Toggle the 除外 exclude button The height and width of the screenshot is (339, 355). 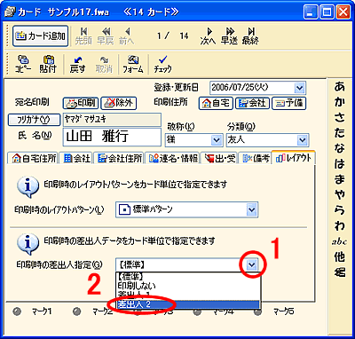[118, 103]
